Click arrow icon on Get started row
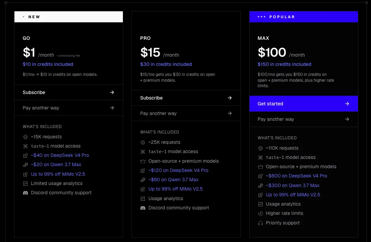Screen dimensions: 371x242 [x=347, y=104]
